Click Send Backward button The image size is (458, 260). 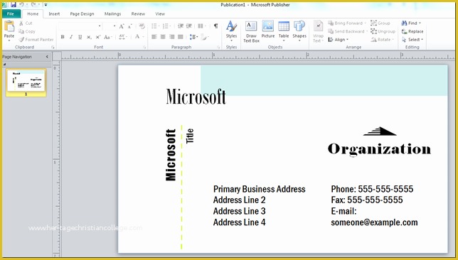[x=347, y=31]
